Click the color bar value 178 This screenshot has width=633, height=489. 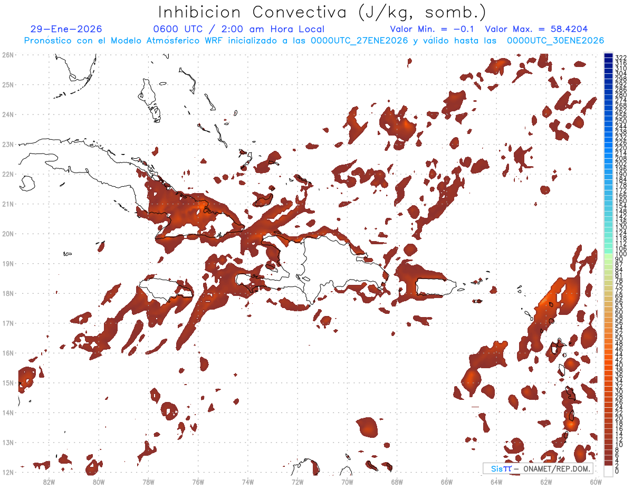[620, 185]
